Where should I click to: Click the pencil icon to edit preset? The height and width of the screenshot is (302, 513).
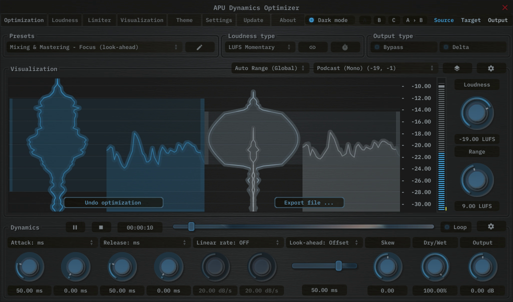coord(199,46)
